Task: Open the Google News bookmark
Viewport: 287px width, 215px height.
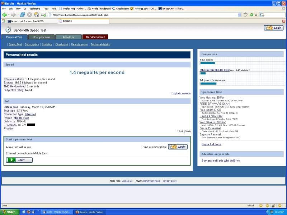Action: [x=121, y=9]
